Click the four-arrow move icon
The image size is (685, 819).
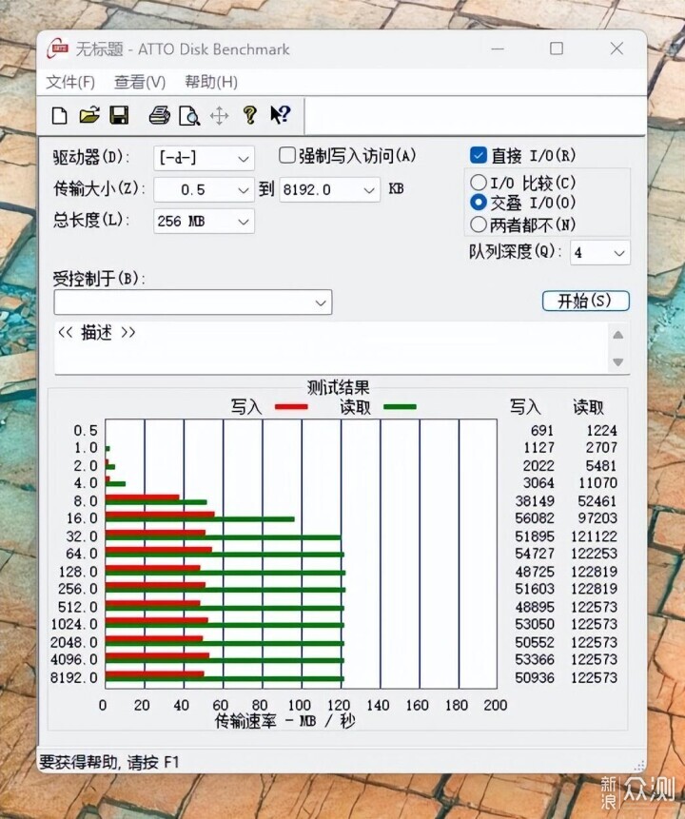click(x=220, y=115)
